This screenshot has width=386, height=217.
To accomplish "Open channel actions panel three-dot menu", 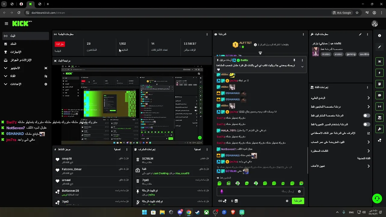I will [x=367, y=87].
